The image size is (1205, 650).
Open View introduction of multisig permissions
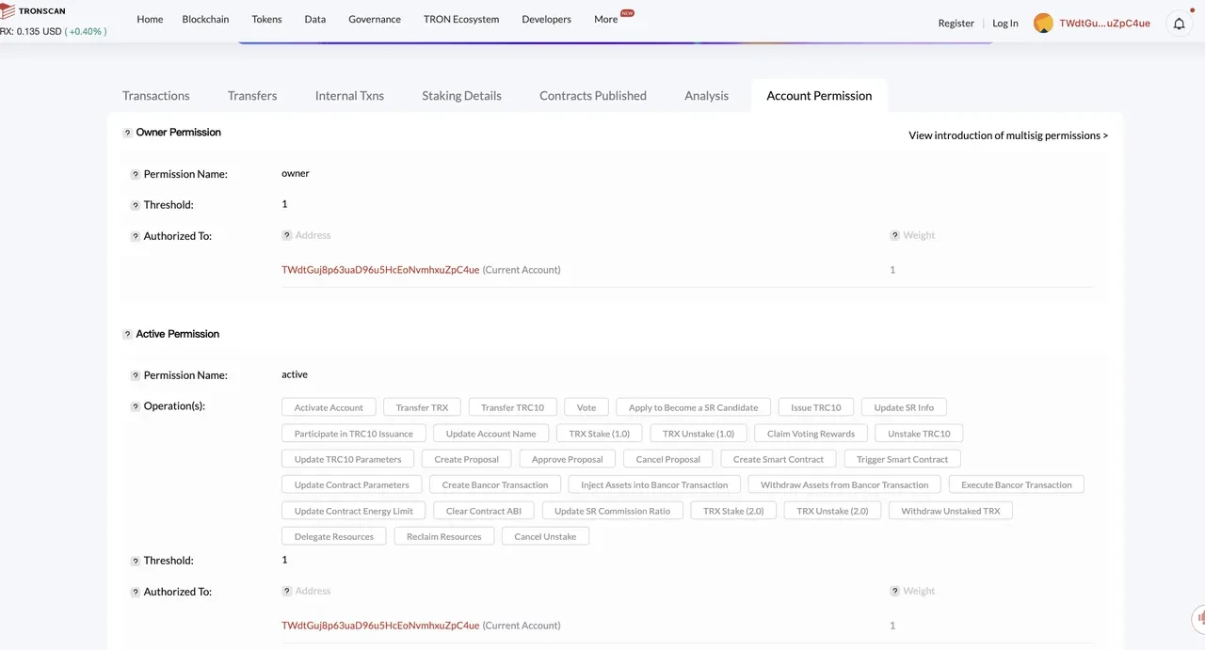click(x=1008, y=135)
